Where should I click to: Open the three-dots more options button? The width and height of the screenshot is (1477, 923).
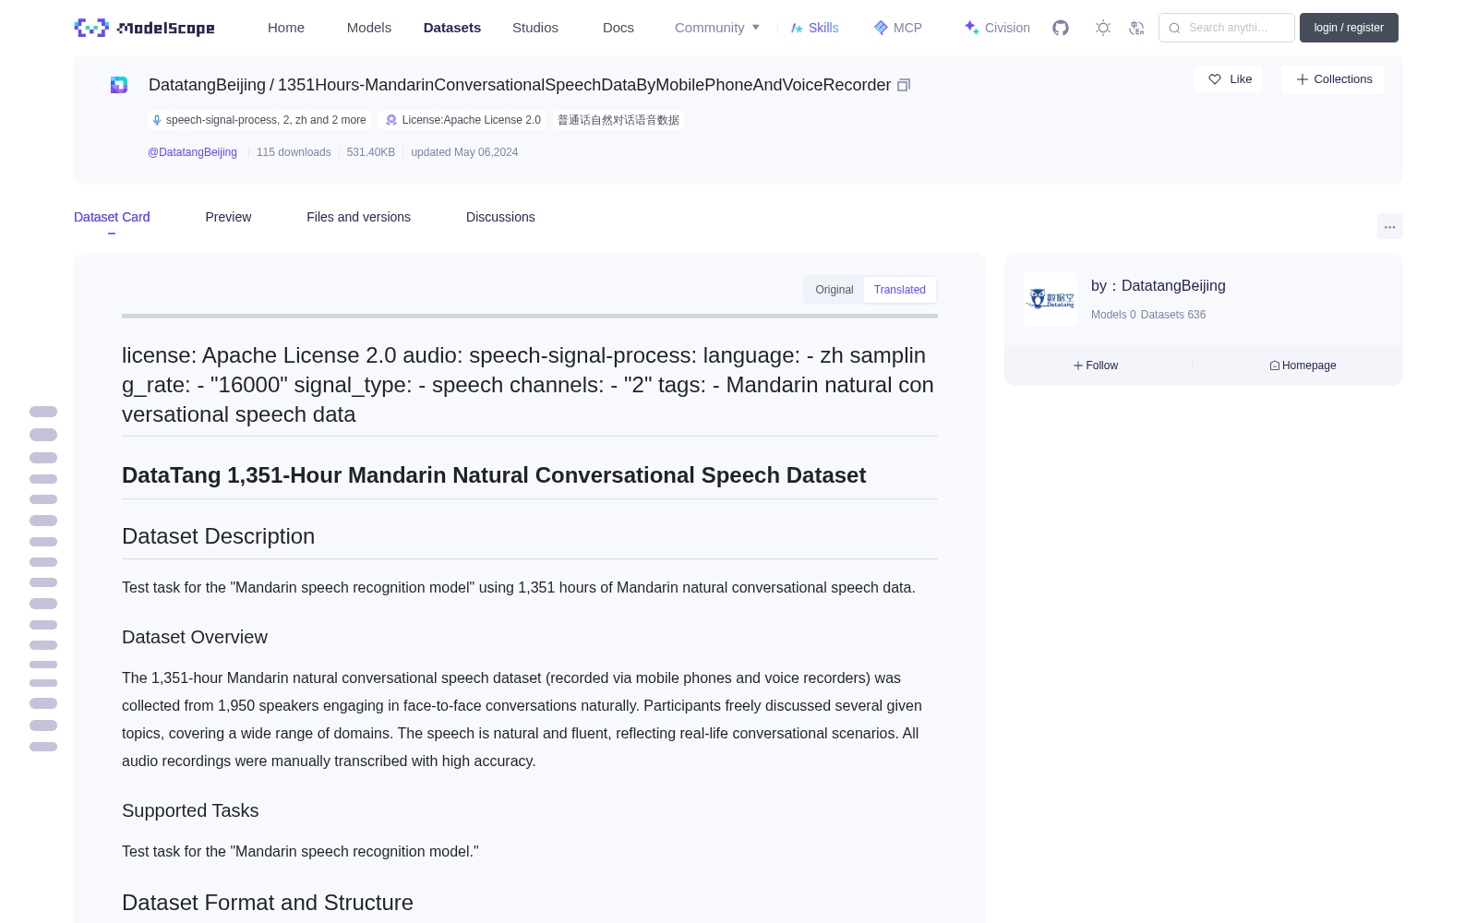(x=1389, y=226)
